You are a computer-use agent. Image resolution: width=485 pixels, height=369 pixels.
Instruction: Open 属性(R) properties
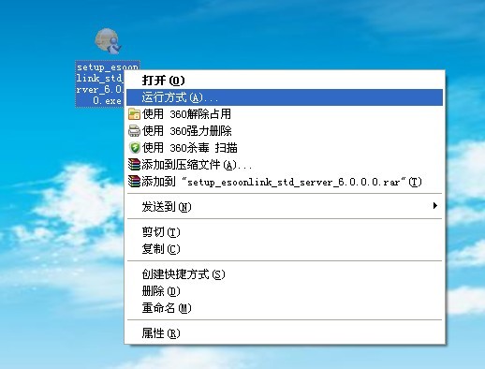[x=285, y=333]
